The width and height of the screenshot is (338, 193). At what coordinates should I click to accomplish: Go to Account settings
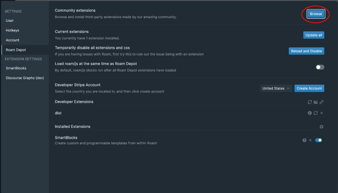(x=13, y=40)
